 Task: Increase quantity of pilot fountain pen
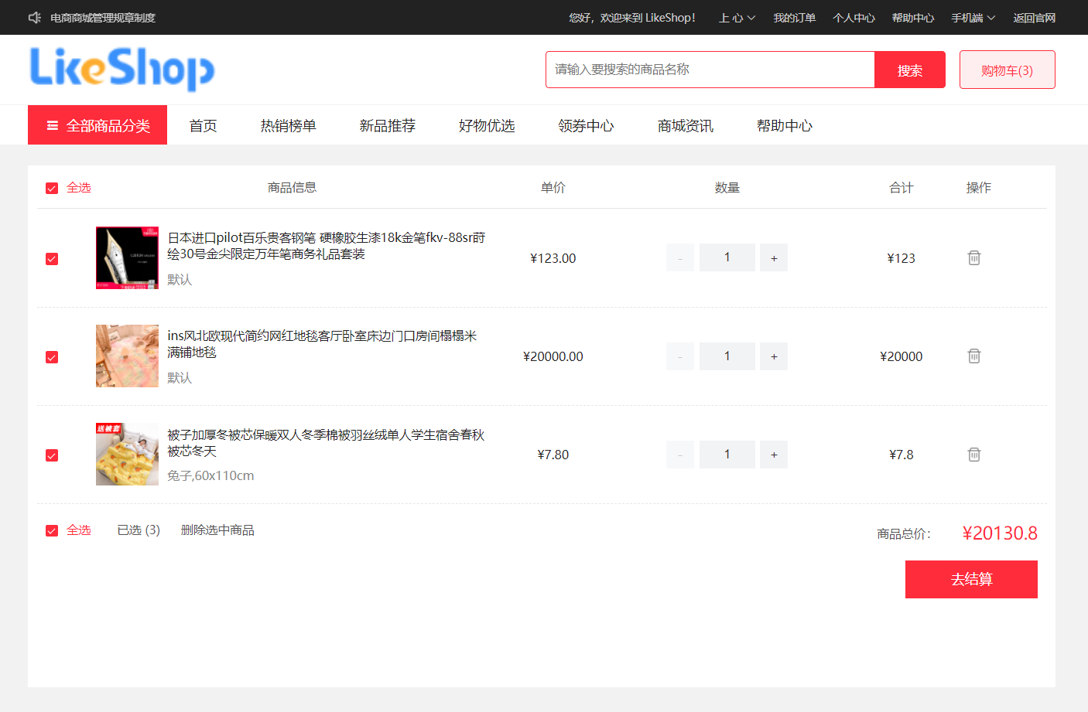[x=774, y=257]
